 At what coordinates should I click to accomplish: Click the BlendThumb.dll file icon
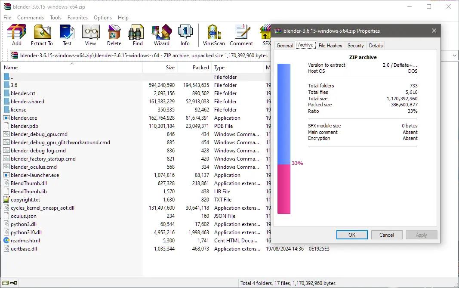6,183
